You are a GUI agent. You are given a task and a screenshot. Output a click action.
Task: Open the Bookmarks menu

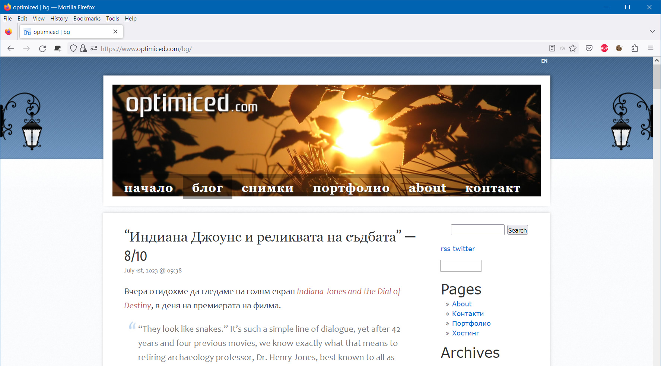pyautogui.click(x=87, y=19)
